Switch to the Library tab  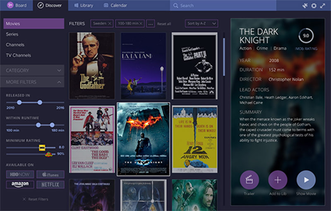[x=81, y=5]
